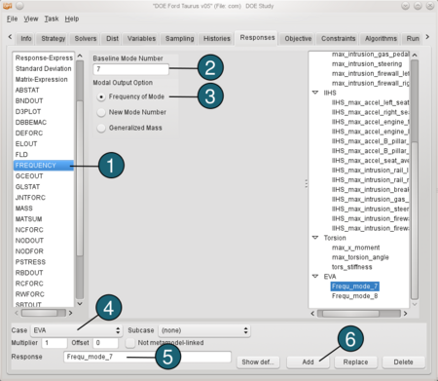Click the response tree horizontal scroll left arrow
Viewport: 438px width, 381px height.
[312, 314]
